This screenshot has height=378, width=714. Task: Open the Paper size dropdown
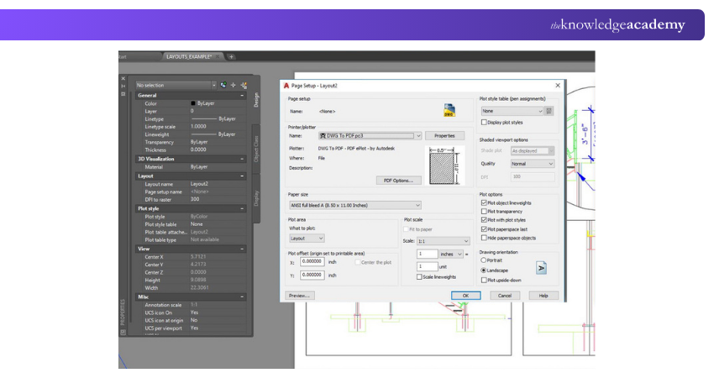click(x=354, y=206)
